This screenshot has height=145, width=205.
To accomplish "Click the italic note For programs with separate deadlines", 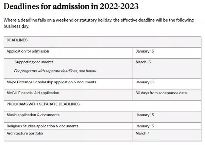I will click(x=55, y=71).
